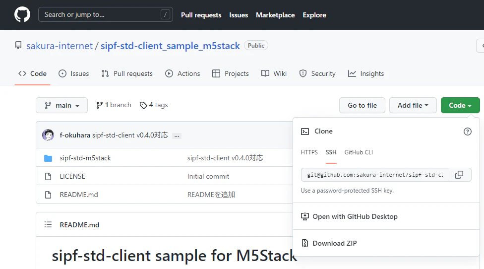Switch to the repository Pull requests tab
This screenshot has width=484, height=269.
(x=127, y=73)
